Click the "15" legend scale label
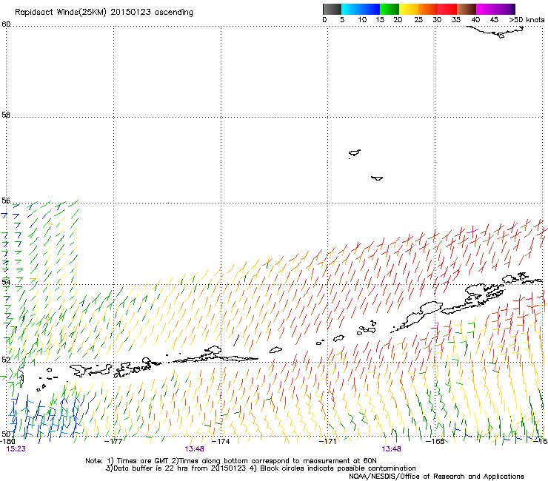This screenshot has height=481, width=548. click(x=380, y=20)
